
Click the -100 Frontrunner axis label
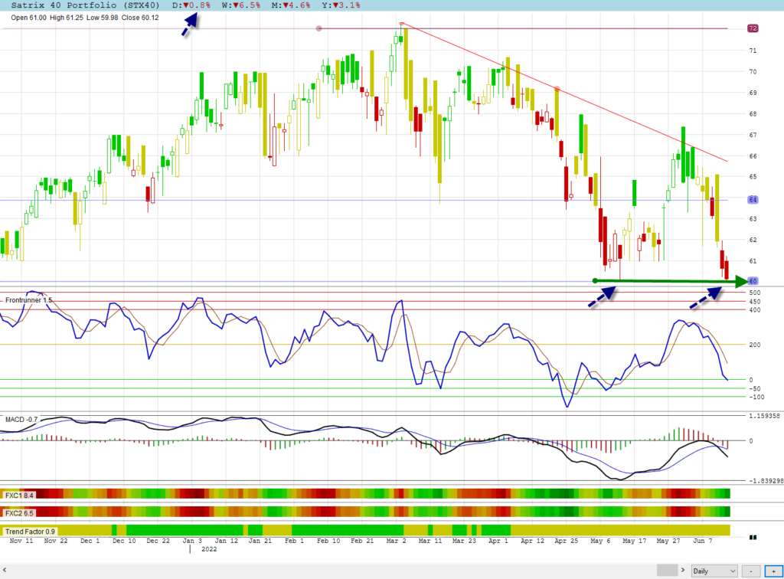point(757,397)
